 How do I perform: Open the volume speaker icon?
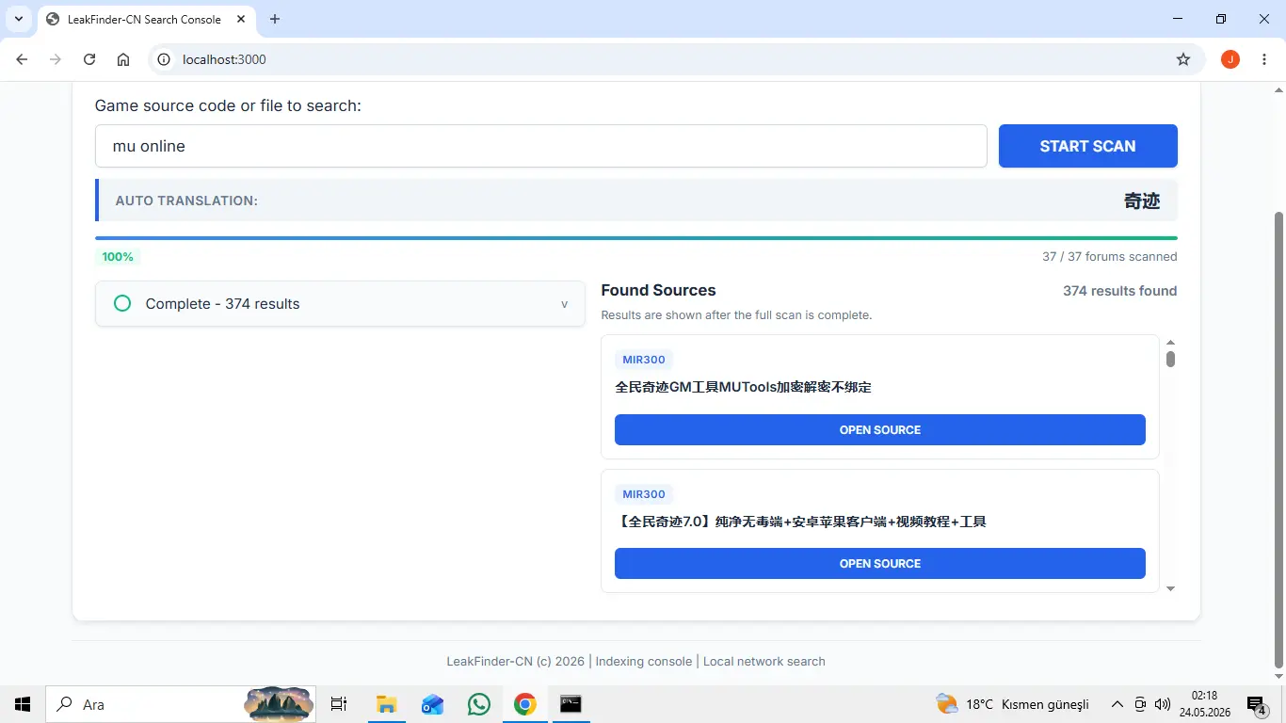tap(1163, 704)
